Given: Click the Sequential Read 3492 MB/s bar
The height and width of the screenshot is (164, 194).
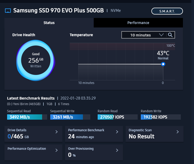Looking at the screenshot, I should click(x=27, y=117).
